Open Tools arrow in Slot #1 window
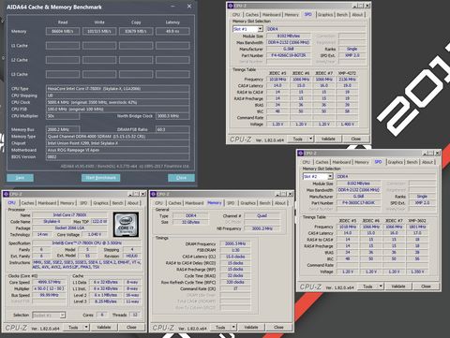Image resolution: width=450 pixels, height=338 pixels. [x=310, y=139]
